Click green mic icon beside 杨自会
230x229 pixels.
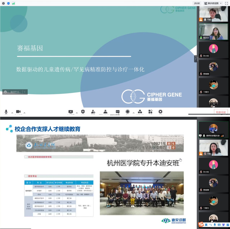pyautogui.click(x=201, y=38)
